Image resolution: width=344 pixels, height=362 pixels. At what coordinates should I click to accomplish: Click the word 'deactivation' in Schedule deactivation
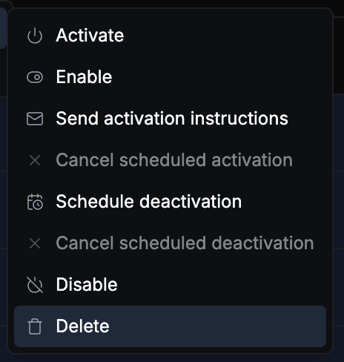pos(191,202)
